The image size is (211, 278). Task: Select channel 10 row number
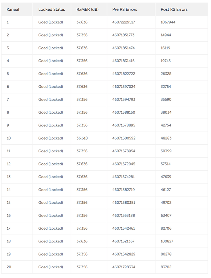(x=9, y=138)
